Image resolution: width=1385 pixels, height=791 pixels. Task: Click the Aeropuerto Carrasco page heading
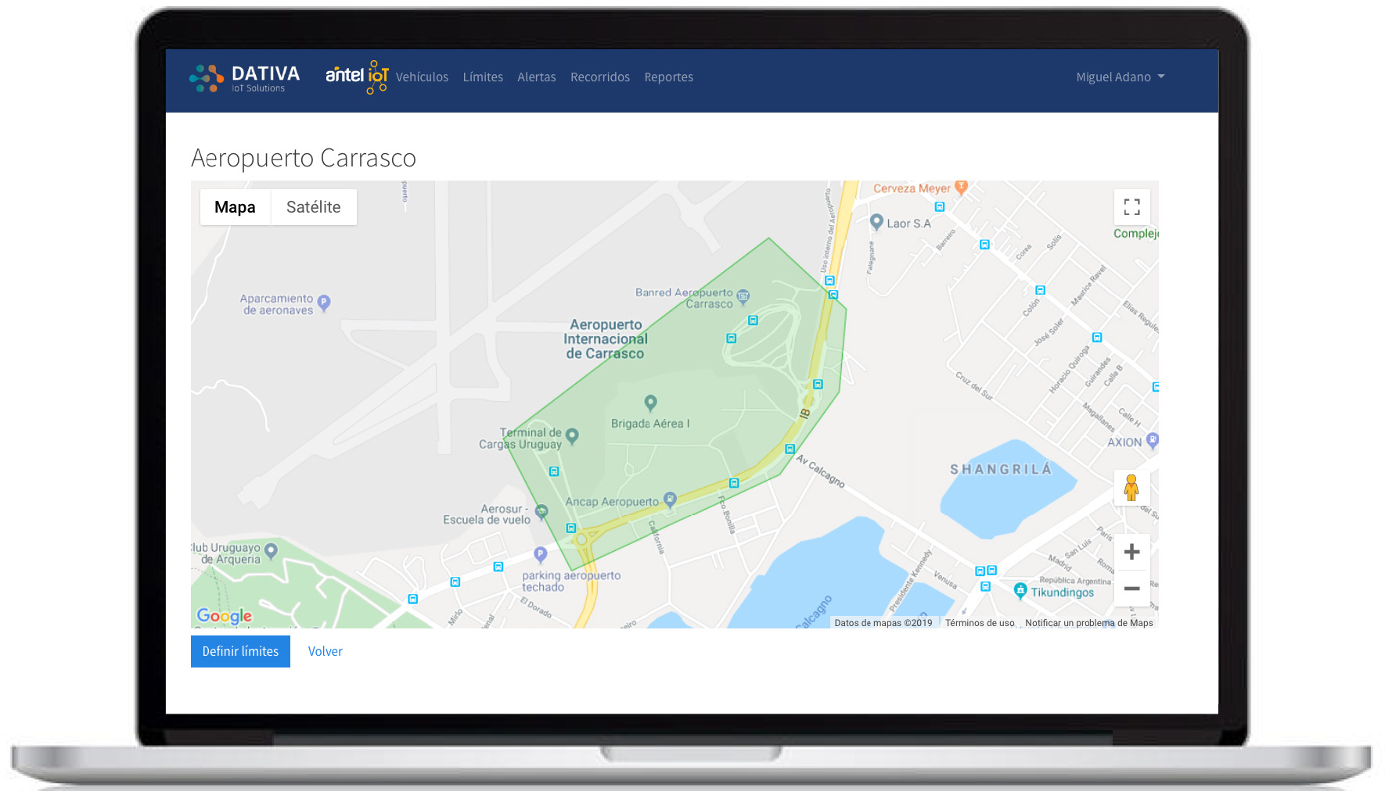tap(304, 158)
